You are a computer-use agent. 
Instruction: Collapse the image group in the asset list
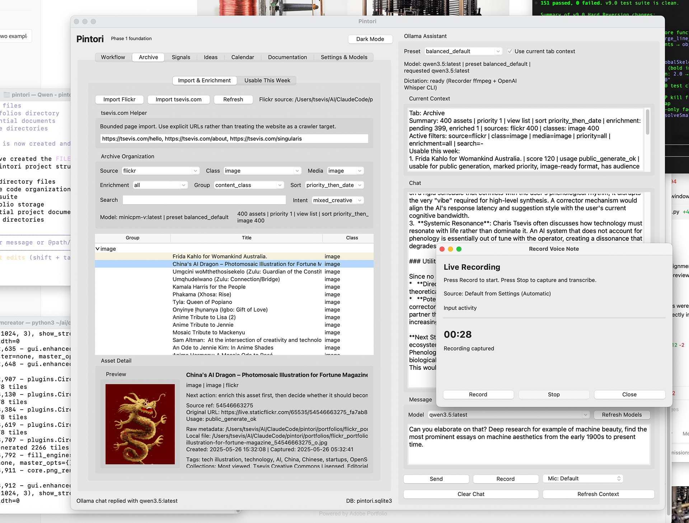point(97,249)
